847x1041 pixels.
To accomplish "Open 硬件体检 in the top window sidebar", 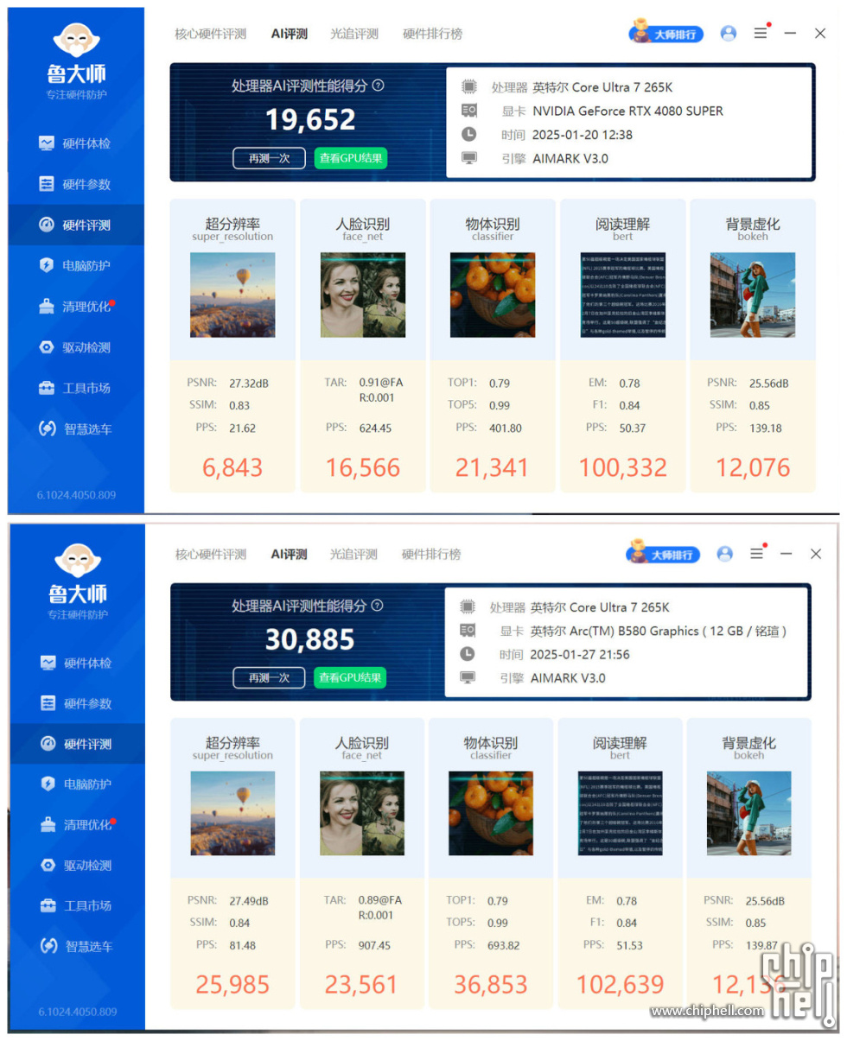I will point(75,143).
